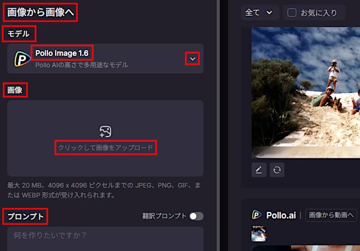Click the Pollo Image 1.6 model logo icon

[22, 59]
